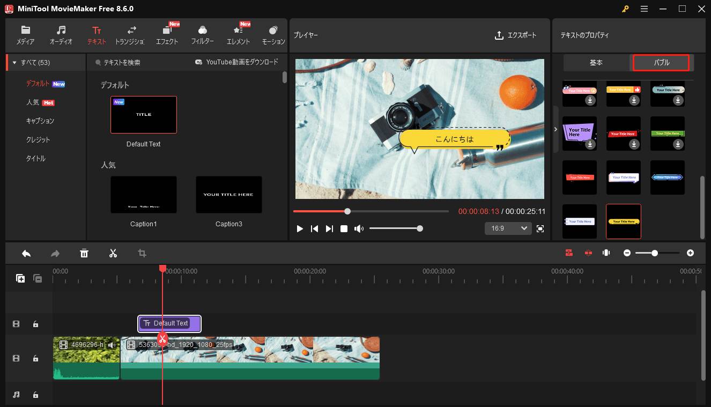Image resolution: width=711 pixels, height=407 pixels.
Task: Open the hamburger menu in the title bar
Action: [644, 9]
